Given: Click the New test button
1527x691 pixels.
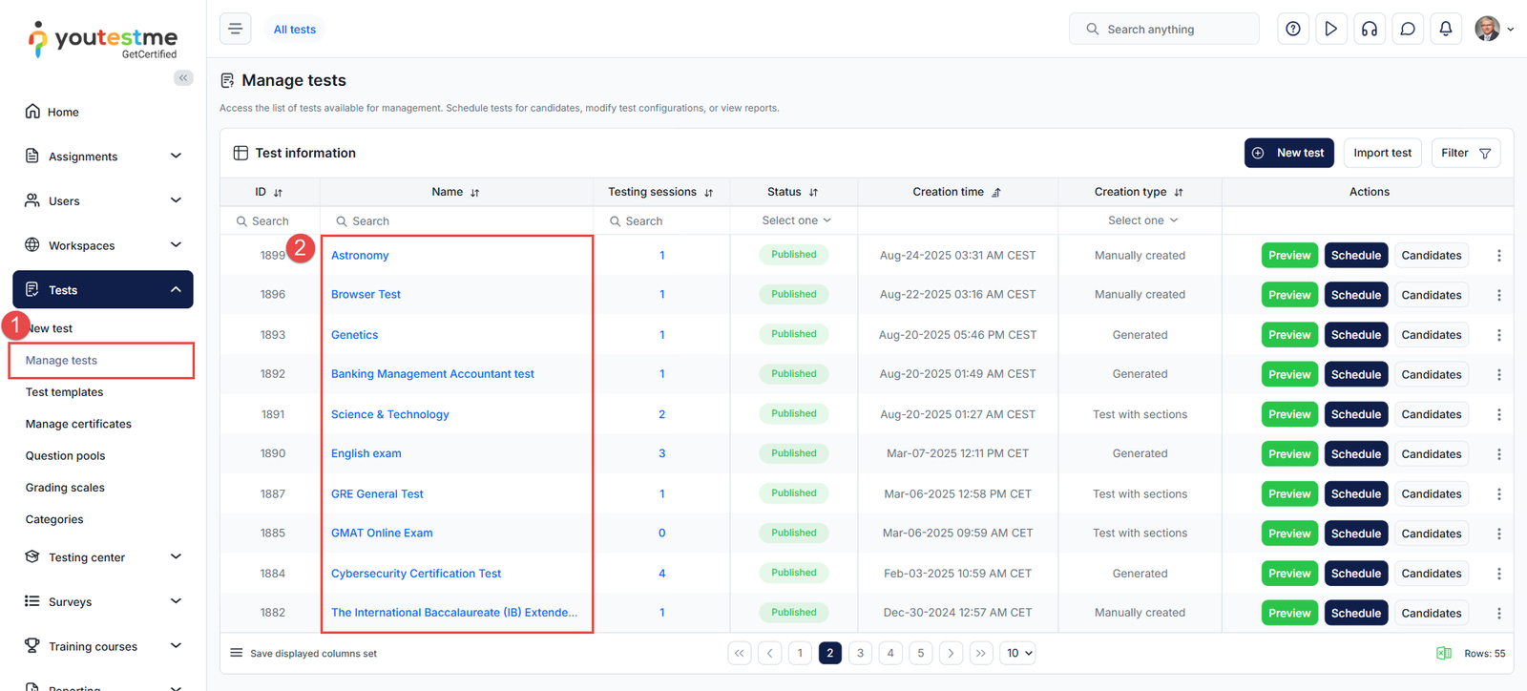Looking at the screenshot, I should (x=1288, y=153).
